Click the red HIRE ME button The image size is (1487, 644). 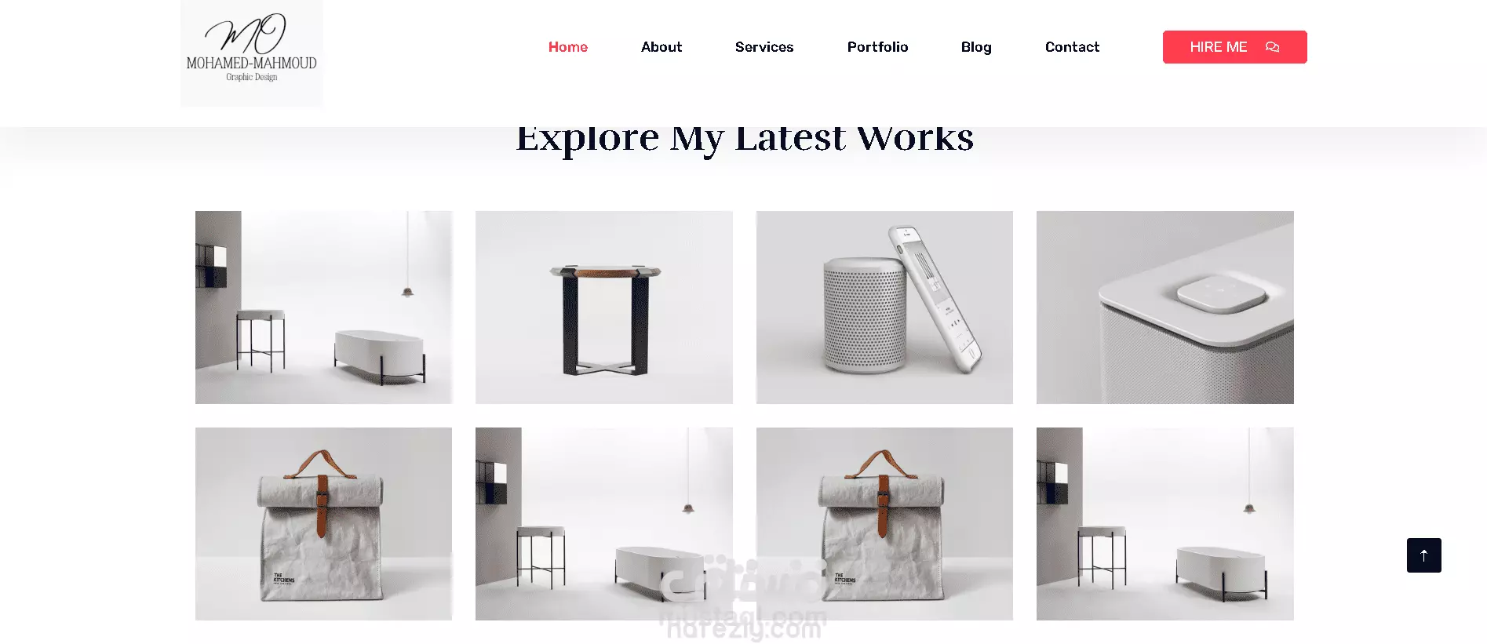pyautogui.click(x=1234, y=47)
